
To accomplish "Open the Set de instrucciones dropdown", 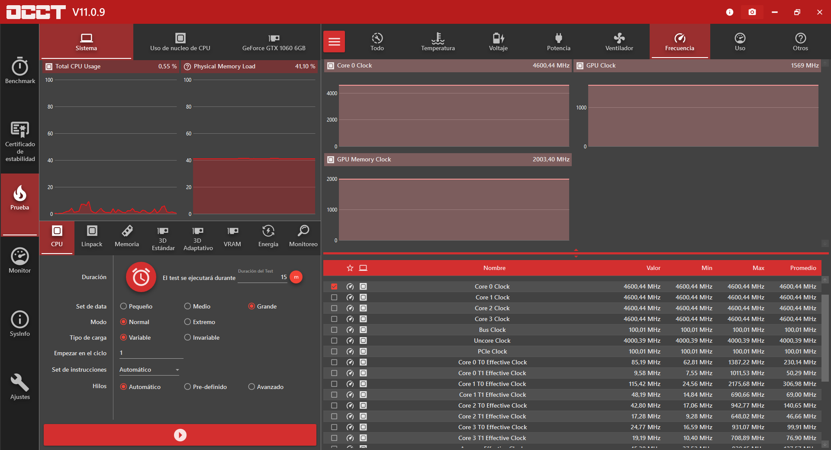I will pos(149,370).
